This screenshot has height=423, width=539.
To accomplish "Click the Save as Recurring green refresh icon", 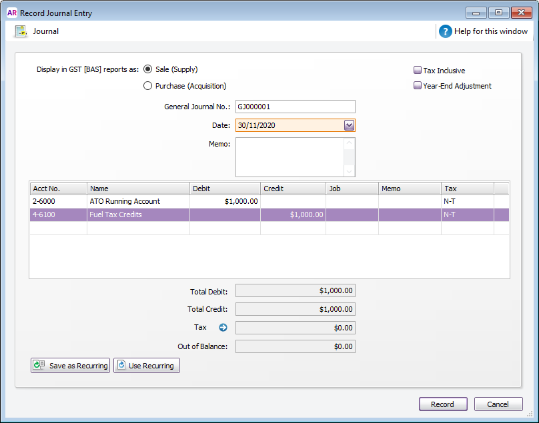I will 38,365.
